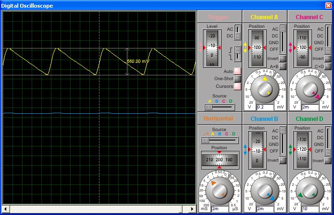The image size is (334, 215).
Task: Click the pink trigger level arrows icon
Action: click(x=200, y=47)
